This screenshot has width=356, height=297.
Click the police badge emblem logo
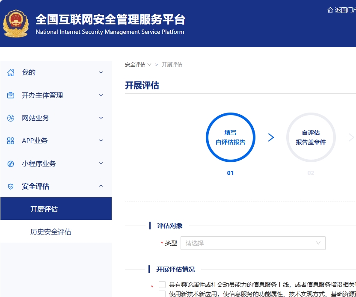click(15, 24)
